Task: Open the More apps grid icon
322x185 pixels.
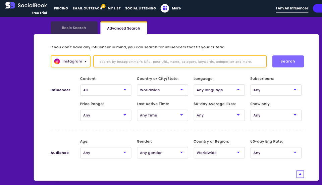Action: pyautogui.click(x=165, y=8)
